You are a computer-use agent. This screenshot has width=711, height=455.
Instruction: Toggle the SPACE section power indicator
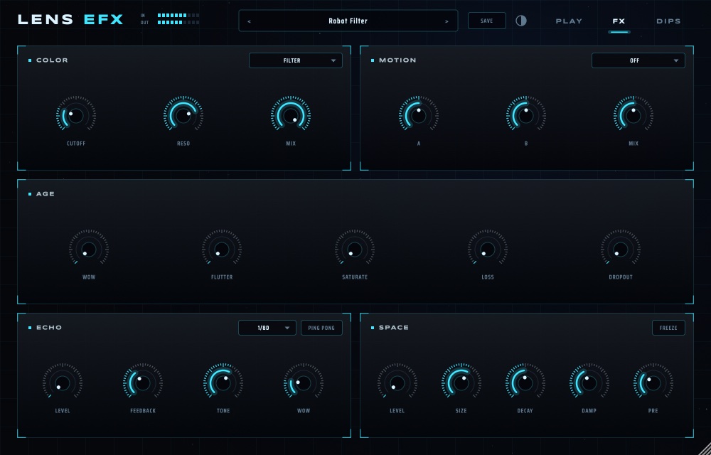tap(373, 328)
